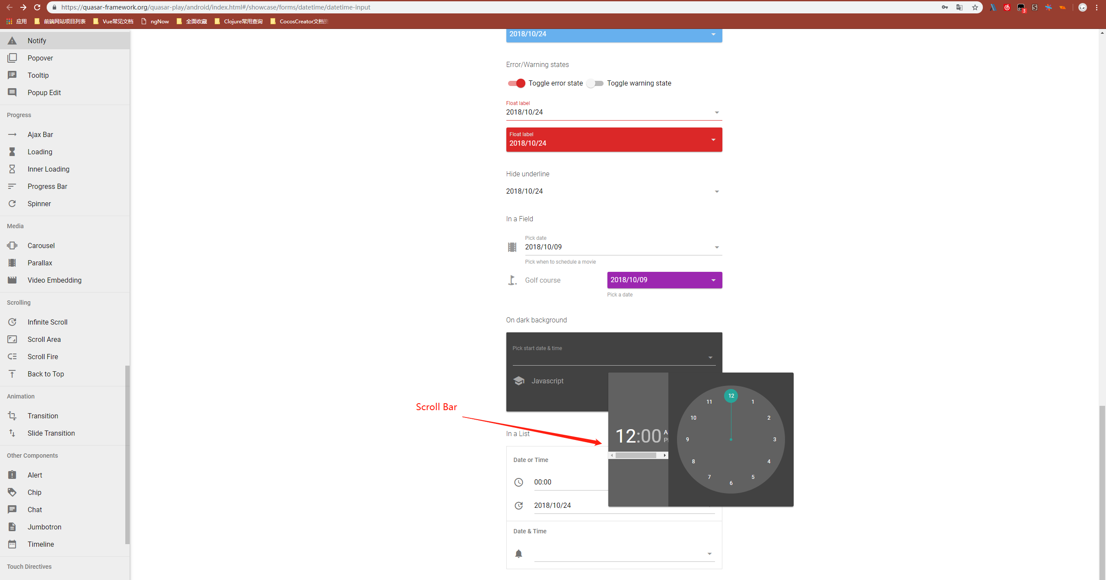Viewport: 1106px width, 580px height.
Task: Click the Carousel icon in sidebar
Action: (12, 245)
